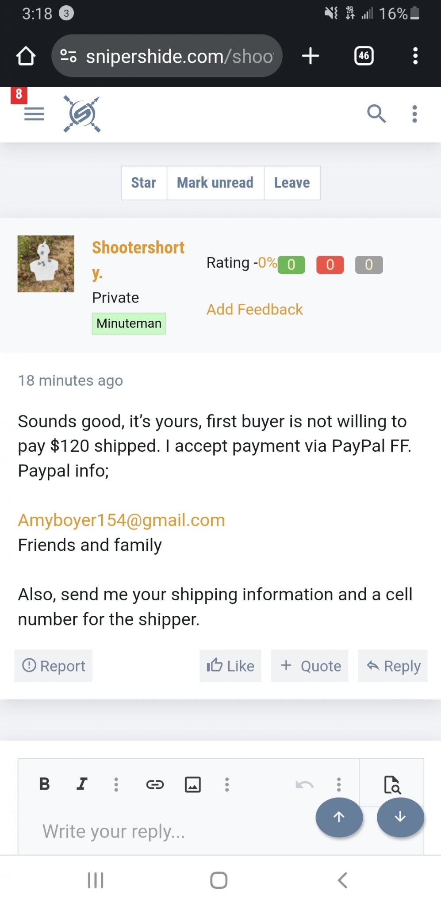Open the reply preview icon
The width and height of the screenshot is (441, 906).
pyautogui.click(x=392, y=784)
